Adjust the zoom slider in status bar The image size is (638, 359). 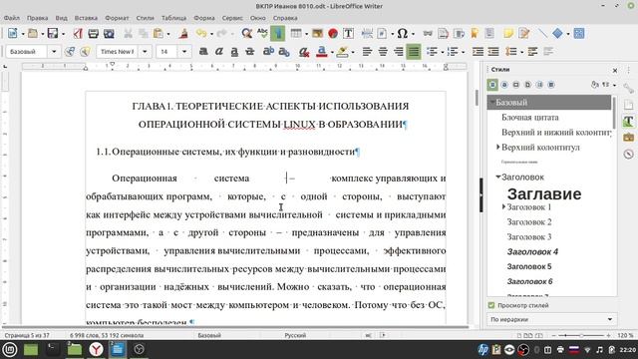581,335
